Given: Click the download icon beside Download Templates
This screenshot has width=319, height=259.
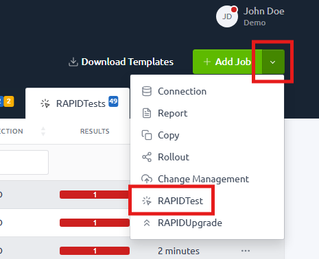Looking at the screenshot, I should point(73,62).
